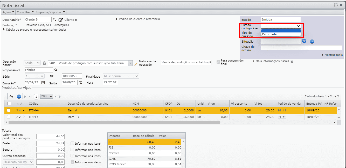Click the chat bubble icon in title bar
This screenshot has height=168, width=346.
[336, 5]
